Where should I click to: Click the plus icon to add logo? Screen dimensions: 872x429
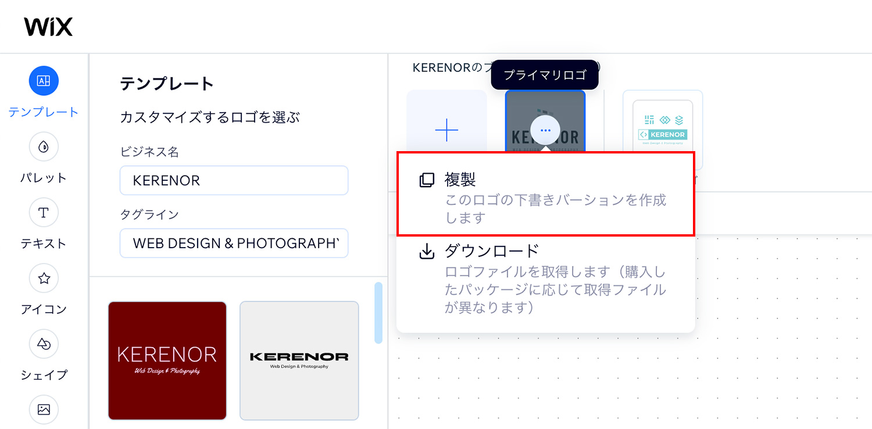tap(446, 130)
